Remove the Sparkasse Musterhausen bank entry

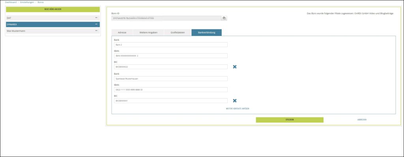[x=234, y=101]
